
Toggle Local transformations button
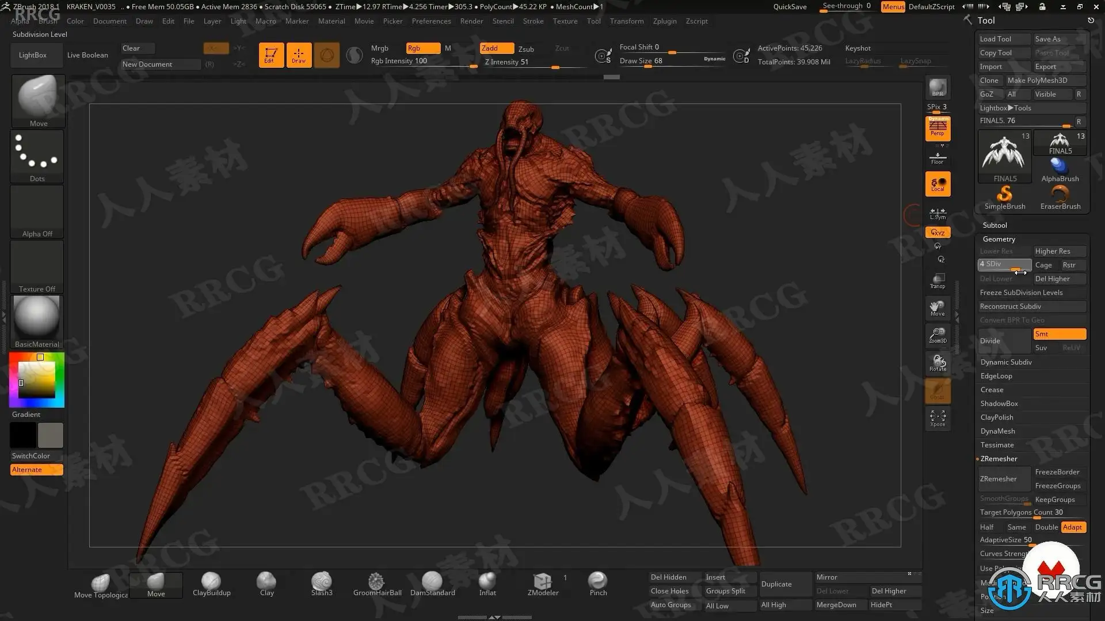938,184
